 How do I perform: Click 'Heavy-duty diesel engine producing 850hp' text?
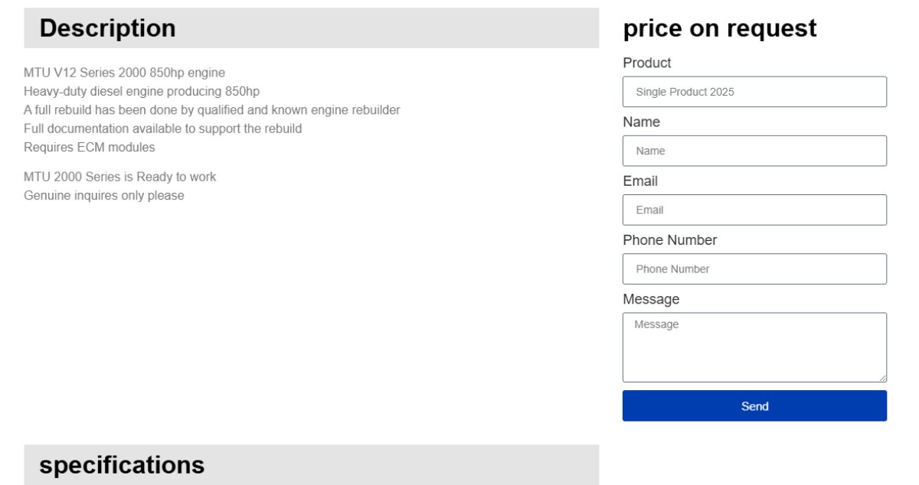click(142, 91)
